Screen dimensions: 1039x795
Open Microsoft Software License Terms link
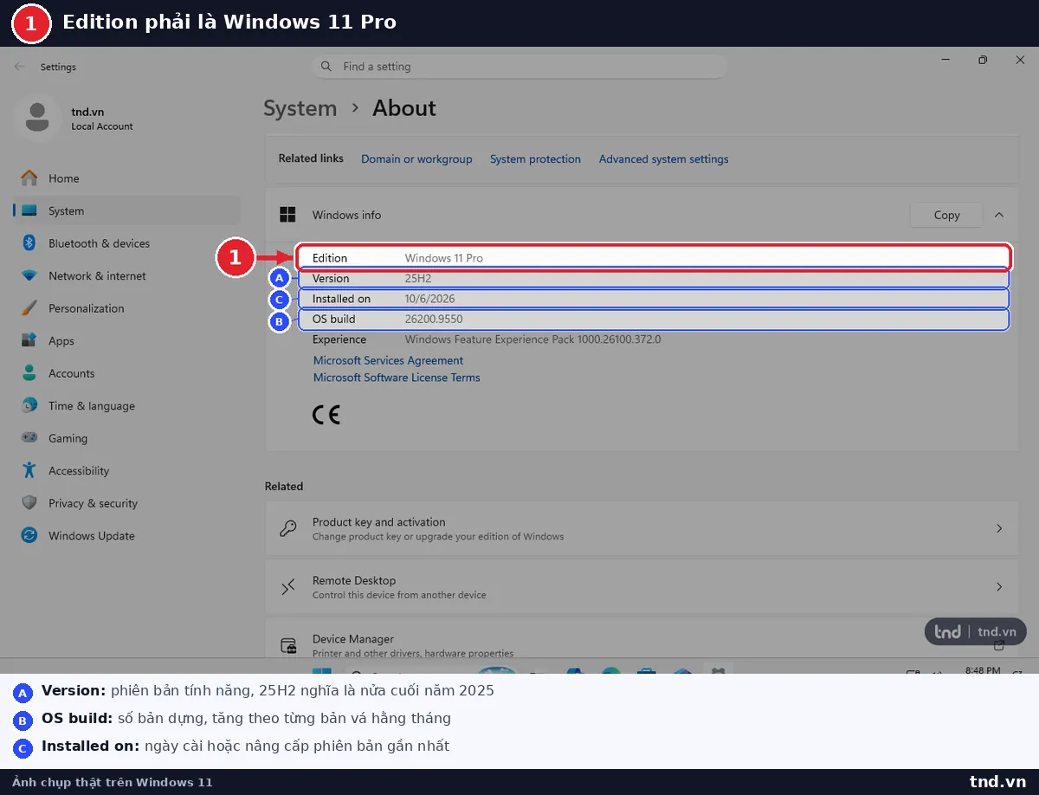pyautogui.click(x=397, y=378)
